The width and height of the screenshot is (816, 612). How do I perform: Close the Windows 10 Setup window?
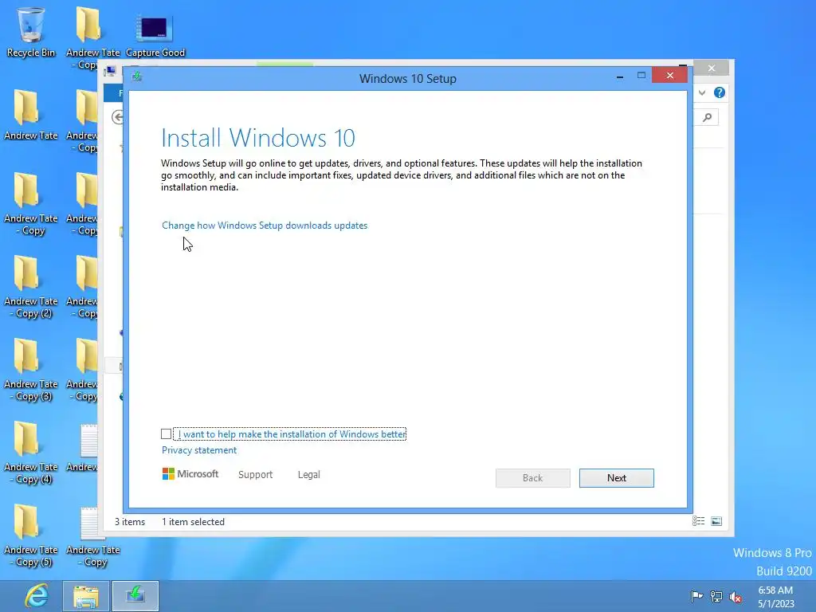coord(669,76)
